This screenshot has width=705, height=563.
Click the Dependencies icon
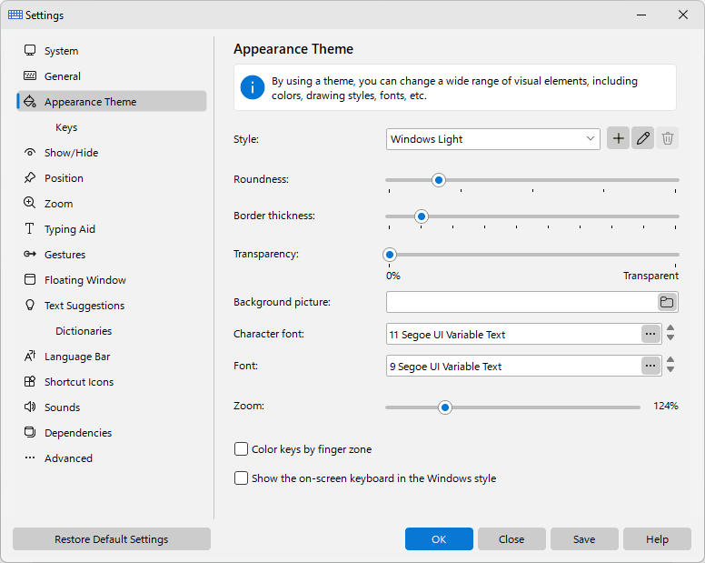pyautogui.click(x=30, y=433)
